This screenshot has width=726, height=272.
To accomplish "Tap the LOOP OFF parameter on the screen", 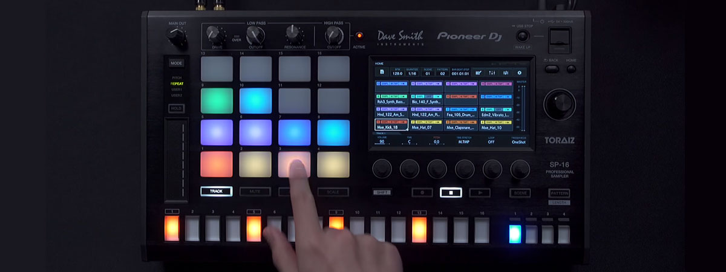I will click(x=491, y=140).
